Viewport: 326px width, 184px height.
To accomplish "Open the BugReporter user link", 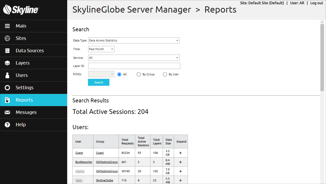I will click(84, 162).
